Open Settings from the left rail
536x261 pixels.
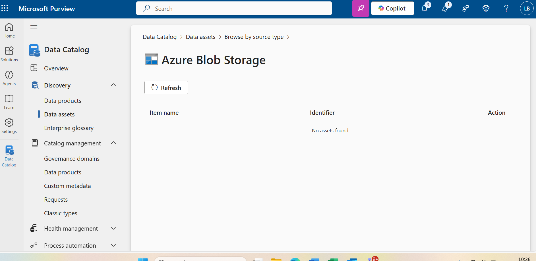9,126
